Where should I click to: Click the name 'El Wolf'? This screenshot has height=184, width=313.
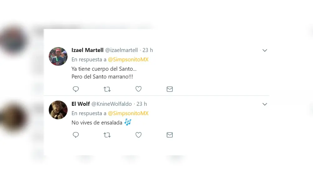[80, 104]
